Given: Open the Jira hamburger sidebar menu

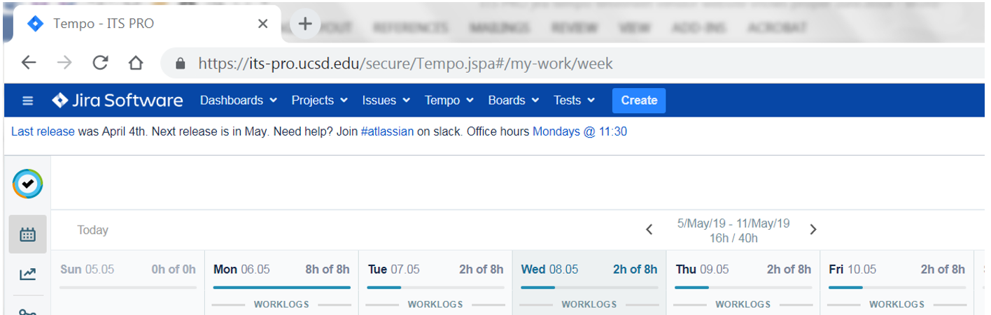Looking at the screenshot, I should point(28,101).
